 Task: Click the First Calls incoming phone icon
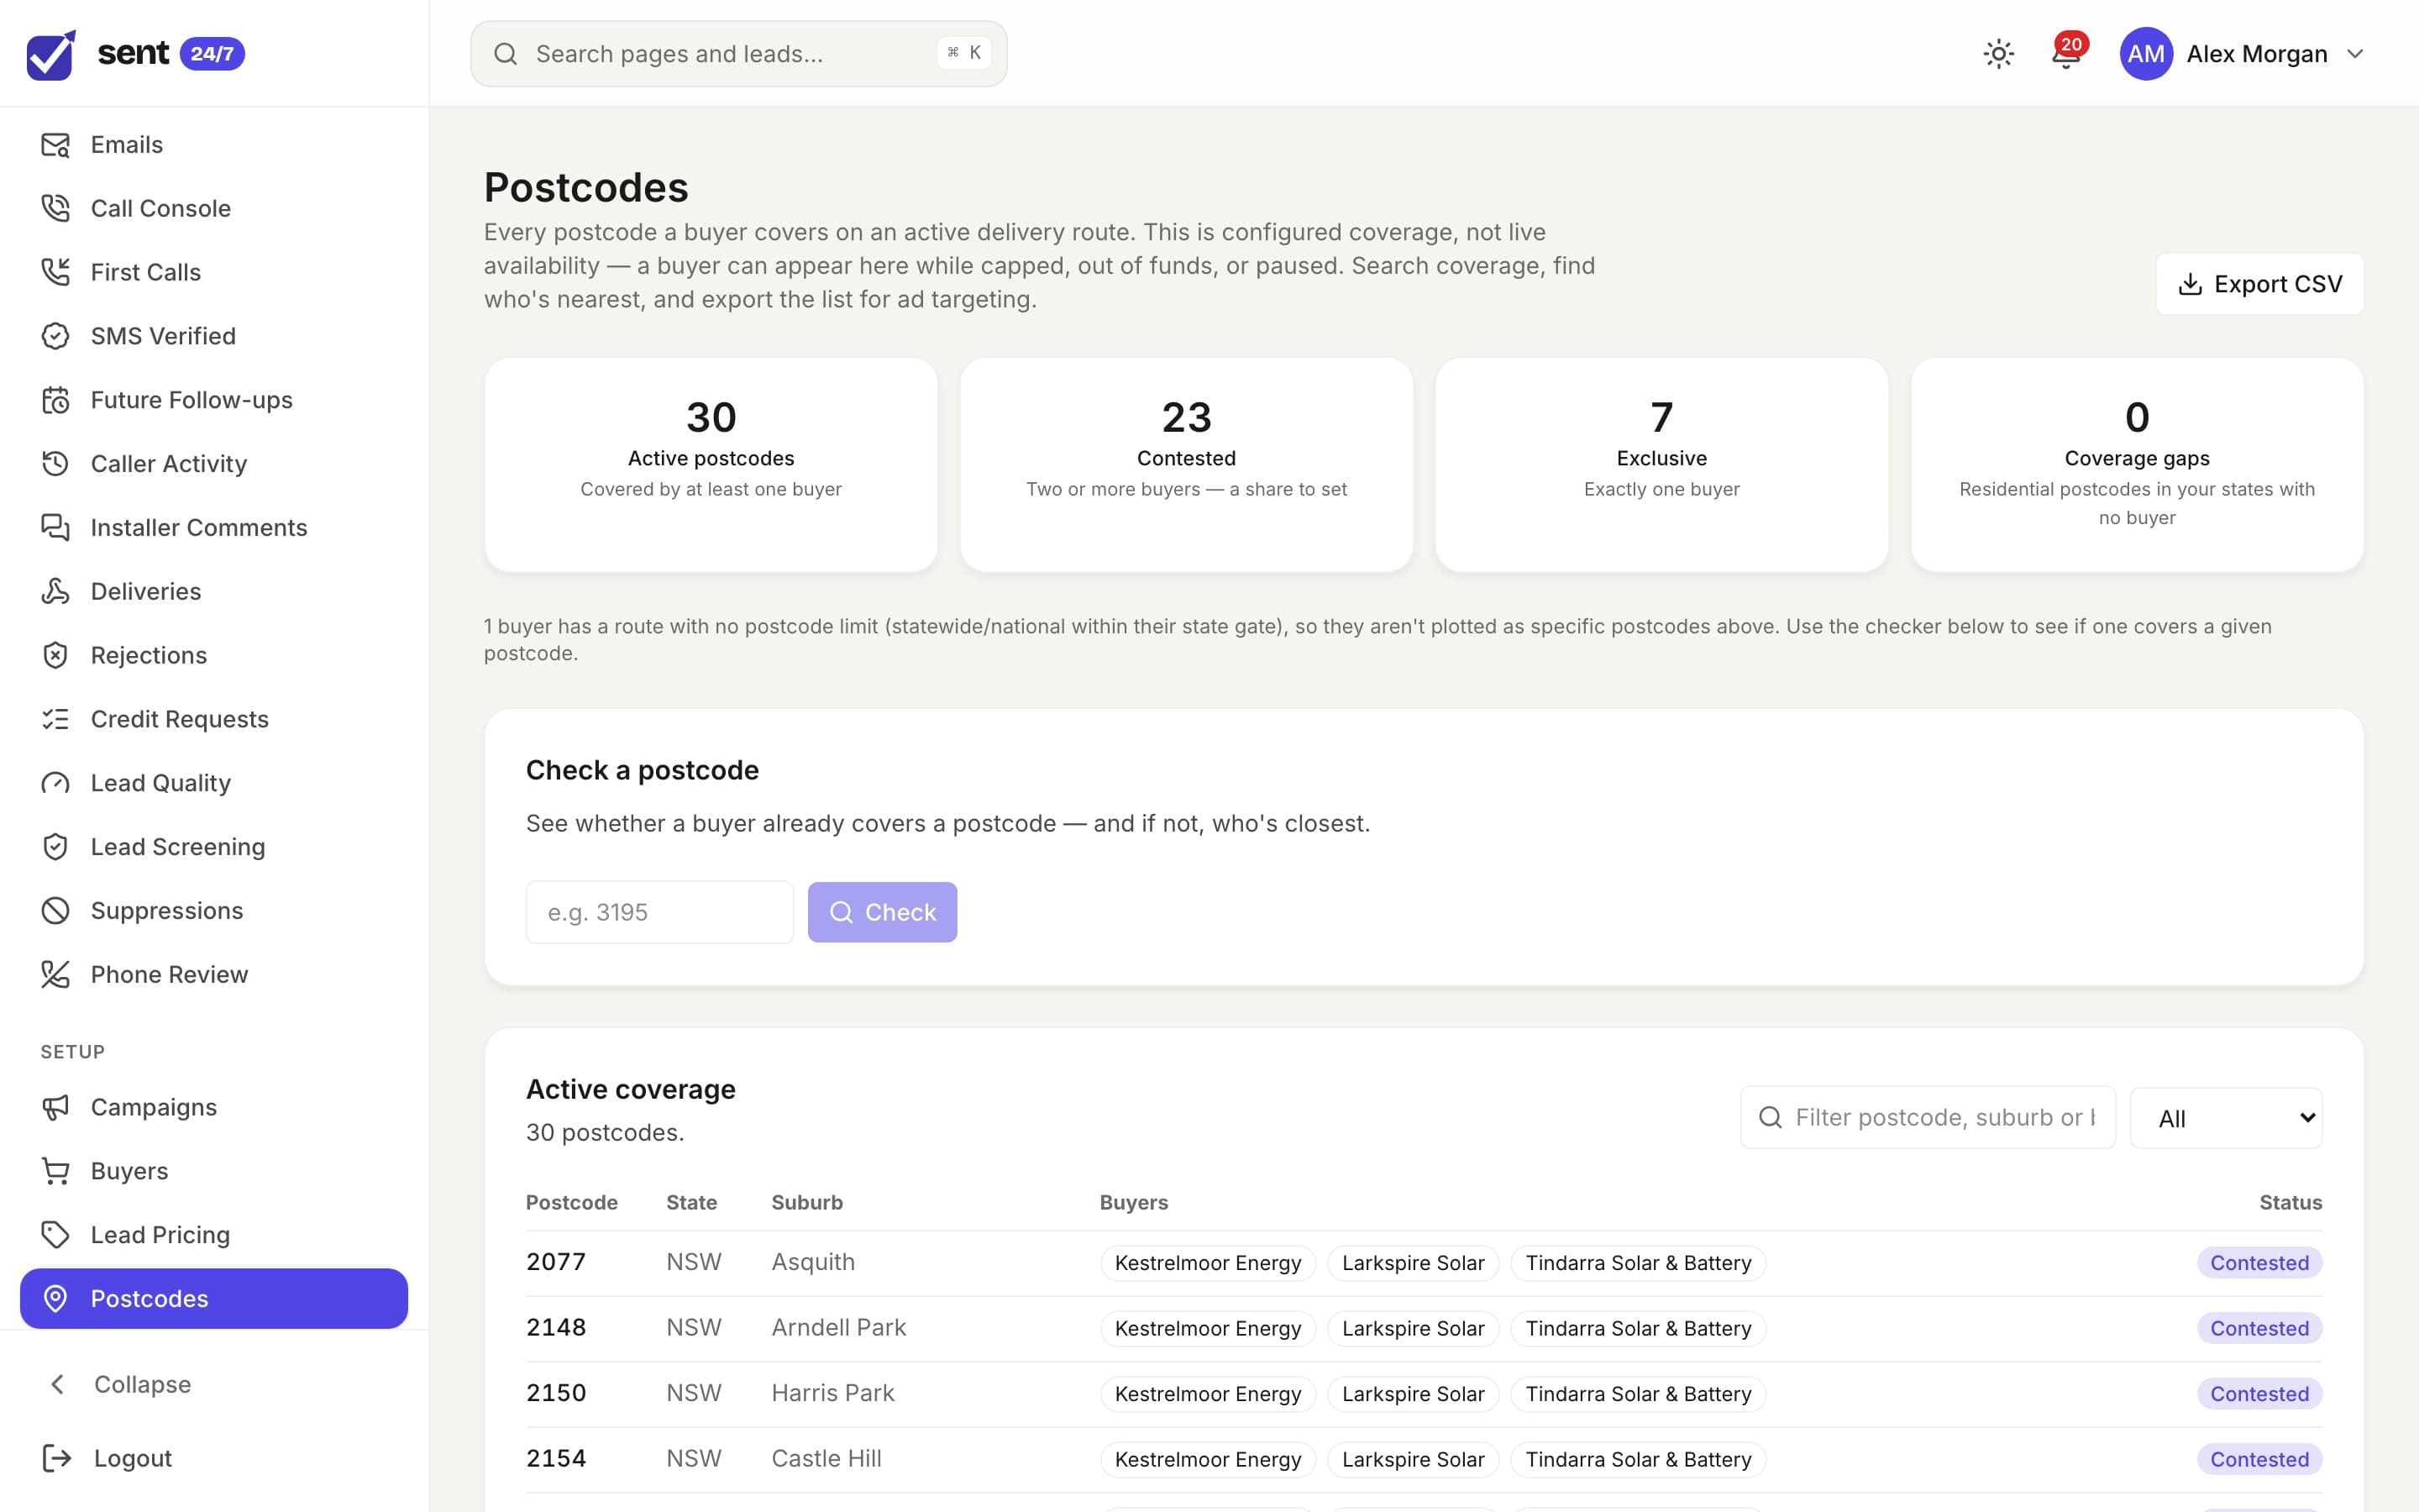(55, 272)
